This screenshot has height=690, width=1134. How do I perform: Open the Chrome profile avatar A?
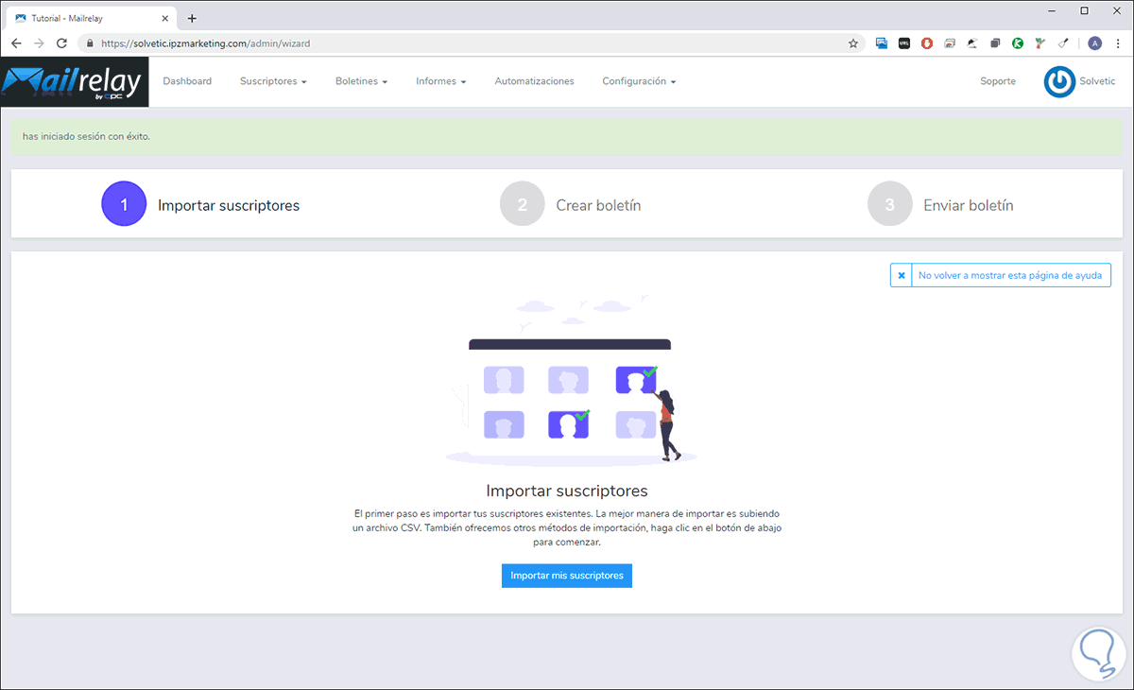1095,43
